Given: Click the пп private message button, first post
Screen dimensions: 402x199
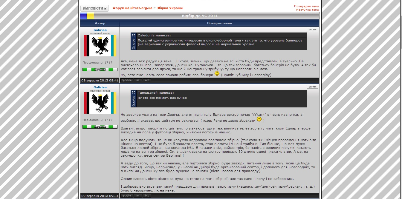Looking at the screenshot, I should click(138, 80).
